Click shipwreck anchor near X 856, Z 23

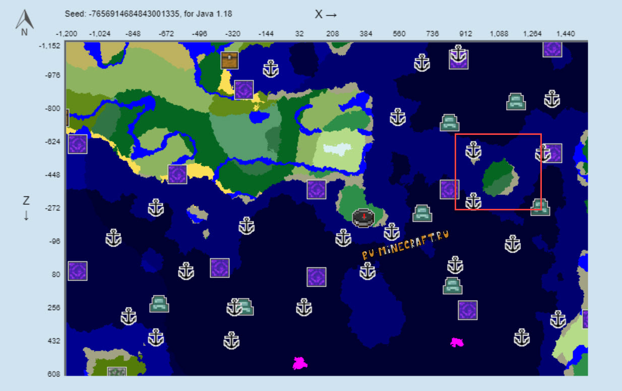(x=455, y=265)
